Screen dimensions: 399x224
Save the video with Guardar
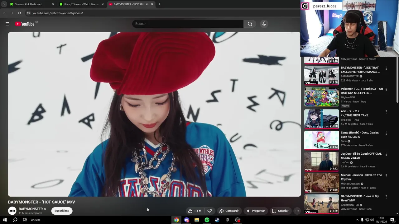coord(280,211)
